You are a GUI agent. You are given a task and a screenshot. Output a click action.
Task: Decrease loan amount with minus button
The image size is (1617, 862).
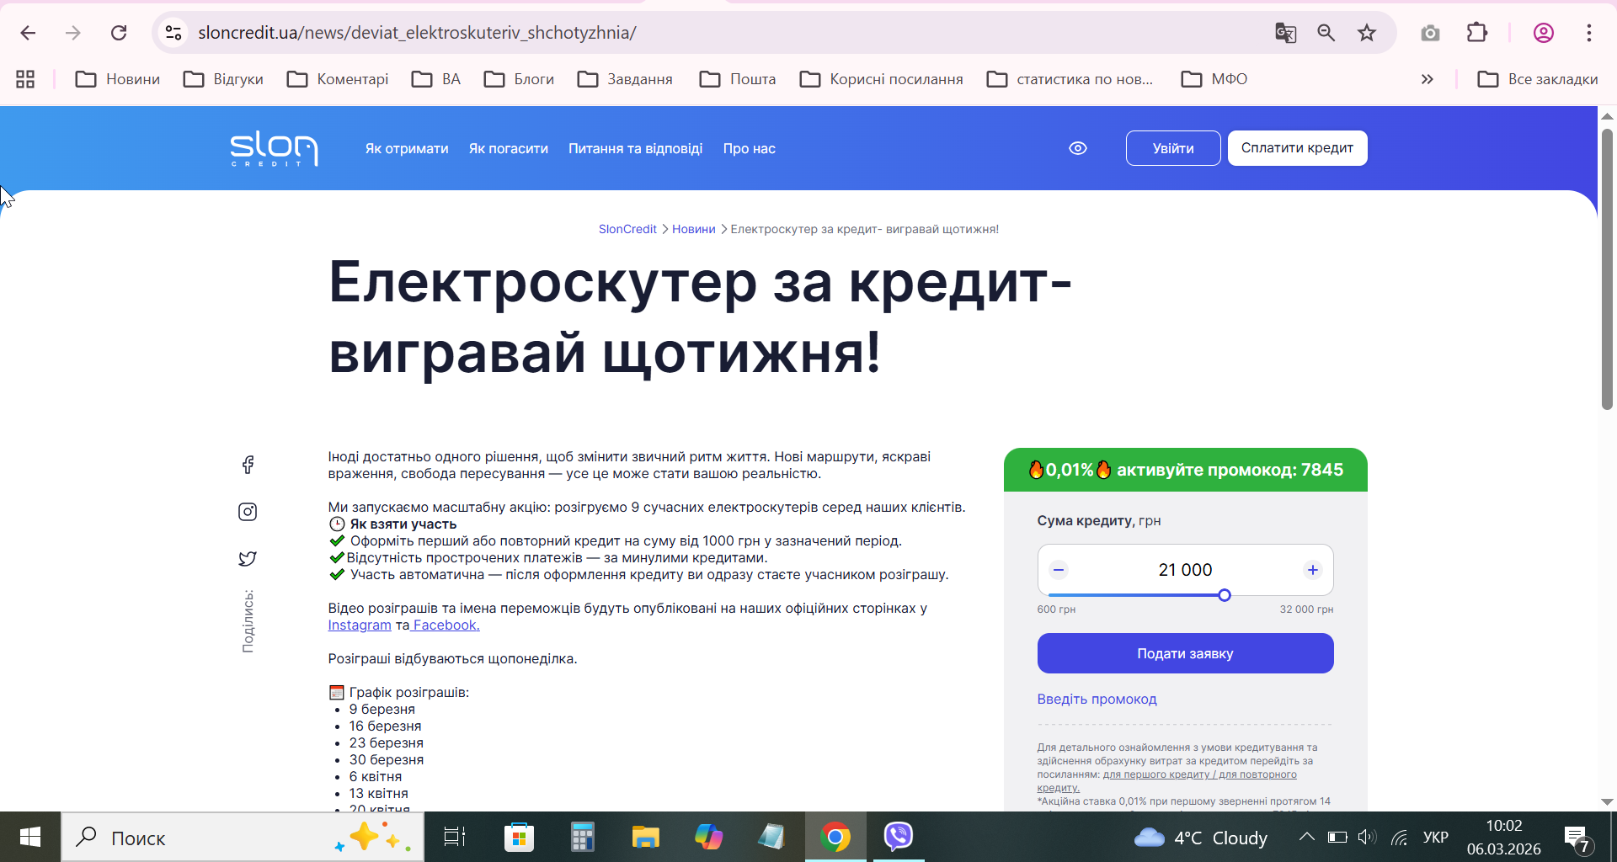click(1059, 570)
